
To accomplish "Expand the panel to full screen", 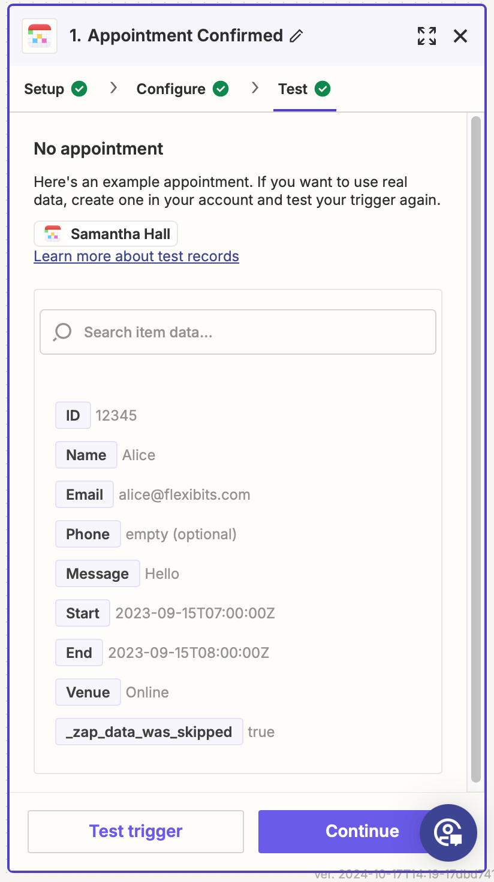I will [x=427, y=36].
